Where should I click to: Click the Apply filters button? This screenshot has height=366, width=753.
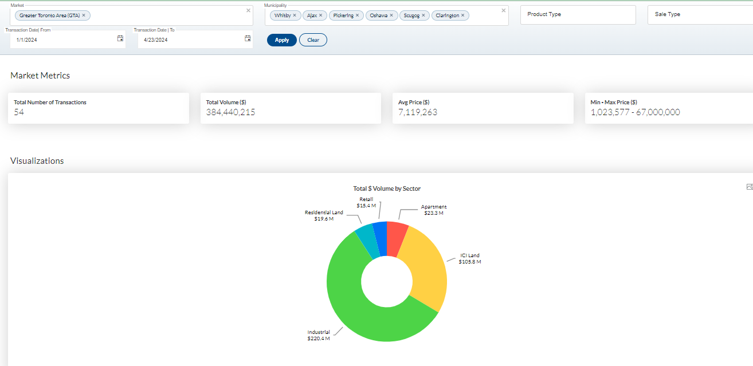[x=282, y=40]
